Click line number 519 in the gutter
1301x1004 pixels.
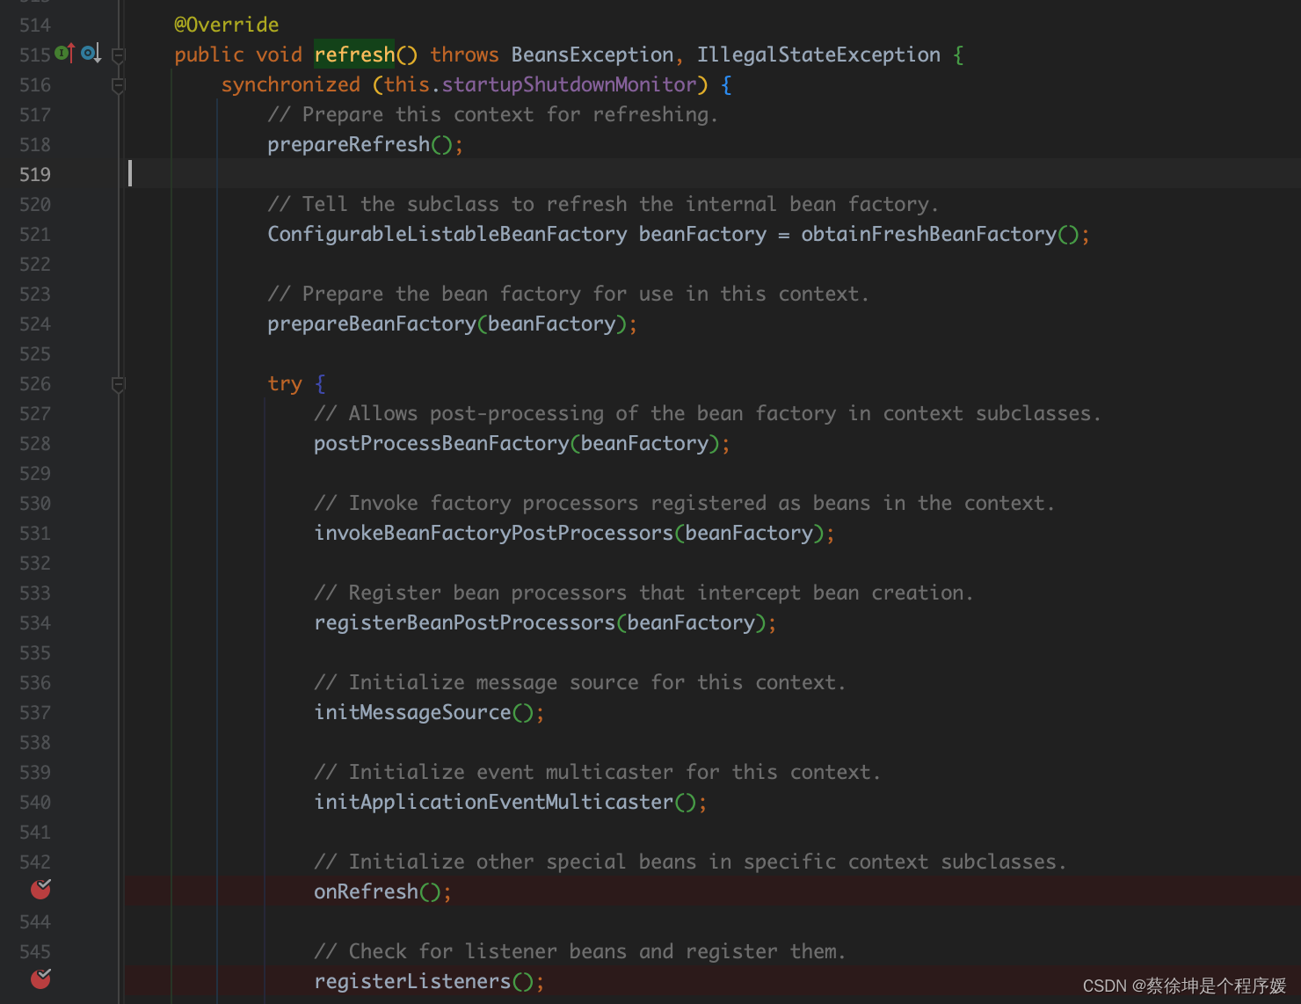pos(35,174)
